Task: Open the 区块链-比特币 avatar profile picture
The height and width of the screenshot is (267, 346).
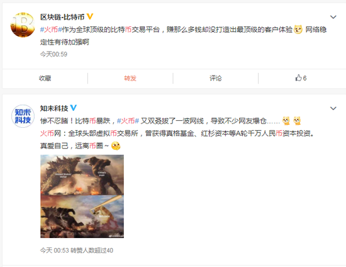Action: pyautogui.click(x=23, y=25)
